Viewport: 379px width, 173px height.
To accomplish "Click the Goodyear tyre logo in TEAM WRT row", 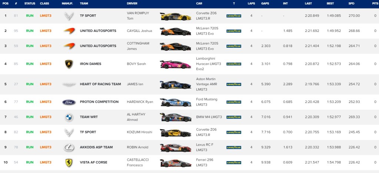I will pos(234,117).
